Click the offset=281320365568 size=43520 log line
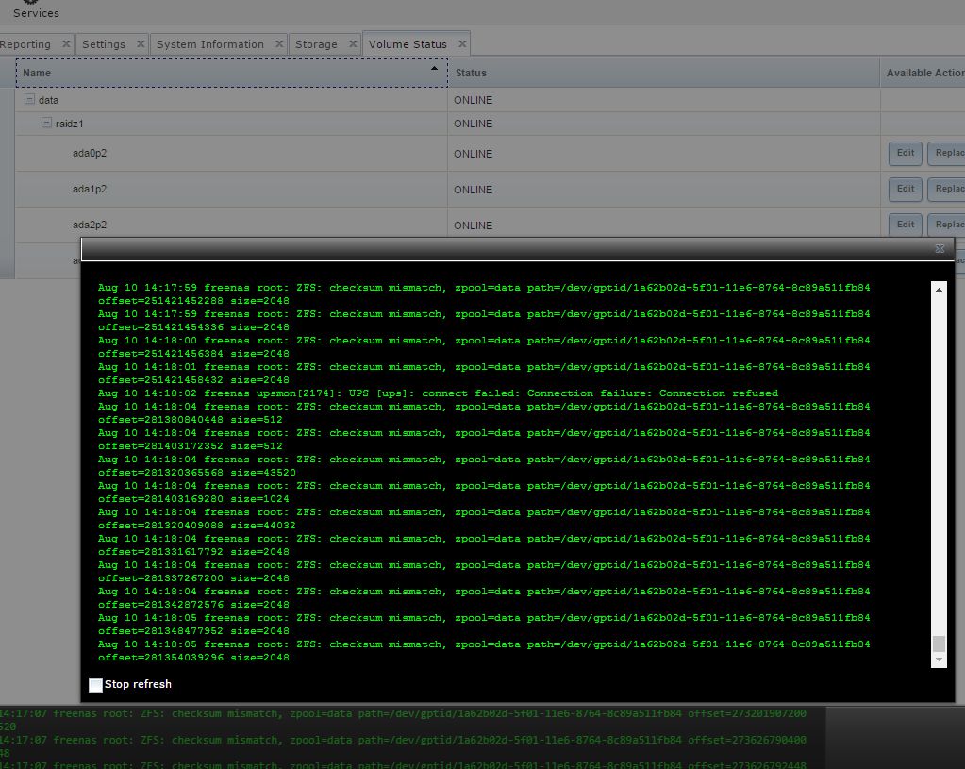 197,472
